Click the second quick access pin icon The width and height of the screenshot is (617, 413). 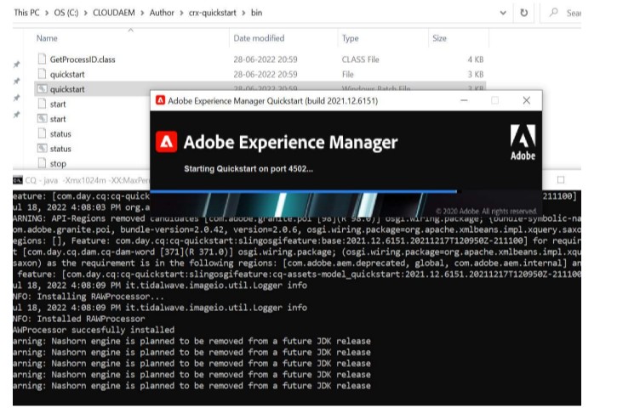click(16, 82)
